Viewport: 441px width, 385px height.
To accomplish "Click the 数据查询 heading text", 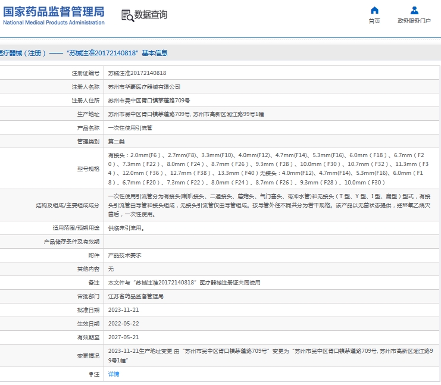I will tap(151, 15).
